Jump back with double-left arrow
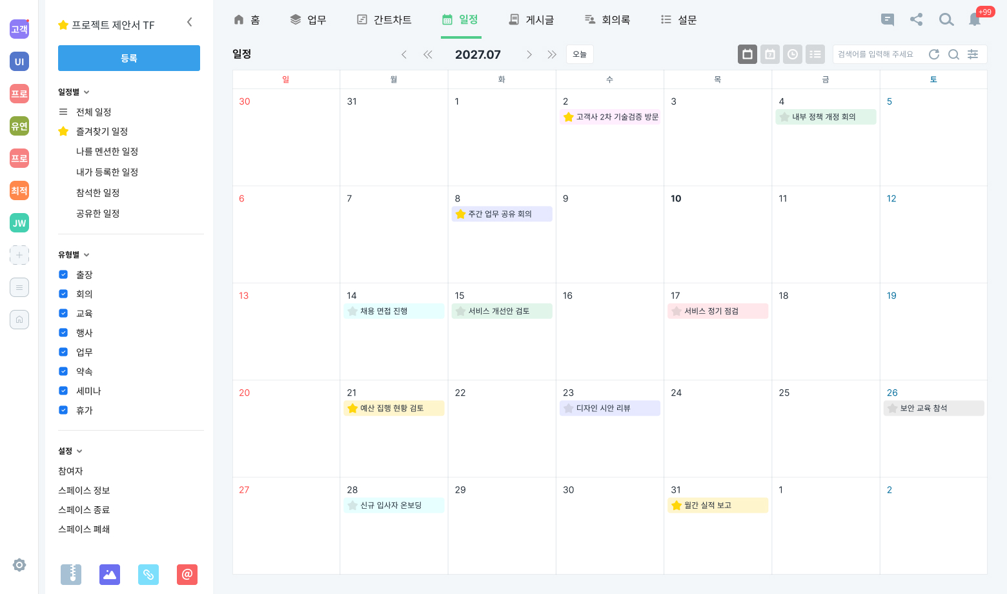The height and width of the screenshot is (594, 1007). 428,54
